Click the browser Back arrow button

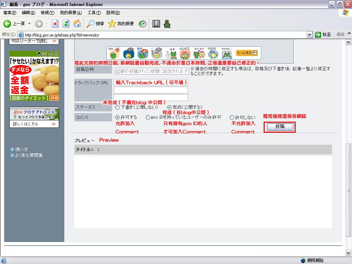tap(8, 24)
